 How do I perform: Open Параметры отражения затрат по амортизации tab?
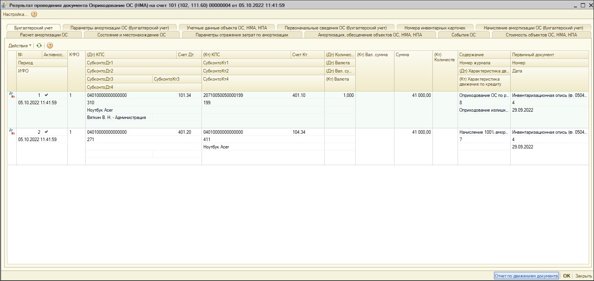click(x=242, y=35)
